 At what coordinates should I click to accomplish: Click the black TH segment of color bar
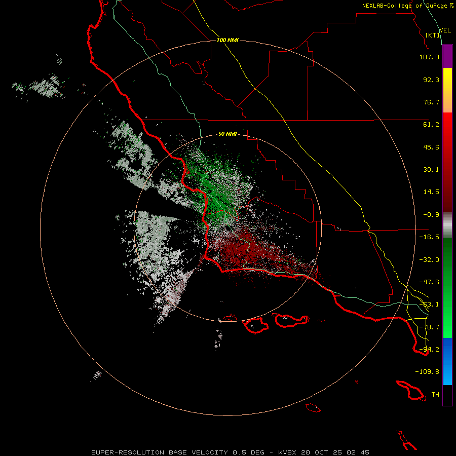447,395
